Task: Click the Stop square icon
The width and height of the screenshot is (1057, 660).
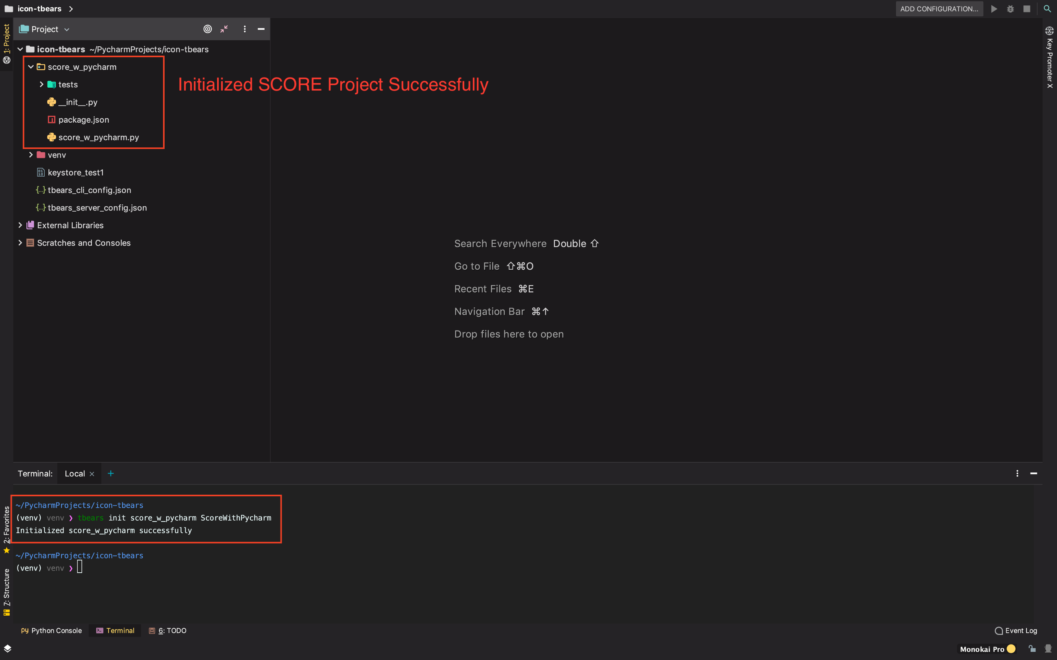Action: (x=1027, y=9)
